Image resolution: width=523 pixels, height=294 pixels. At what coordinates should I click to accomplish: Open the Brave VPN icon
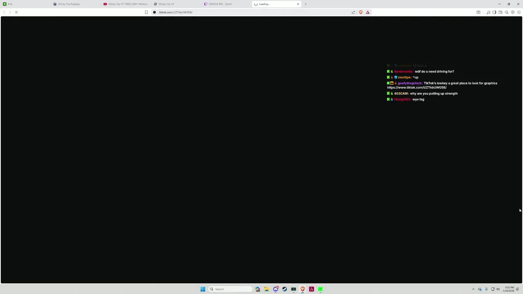(513, 12)
